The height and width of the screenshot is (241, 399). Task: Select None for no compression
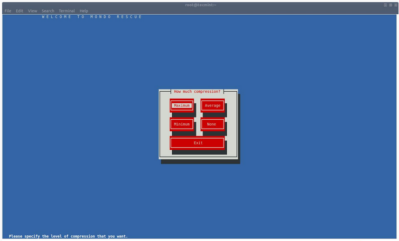[212, 124]
